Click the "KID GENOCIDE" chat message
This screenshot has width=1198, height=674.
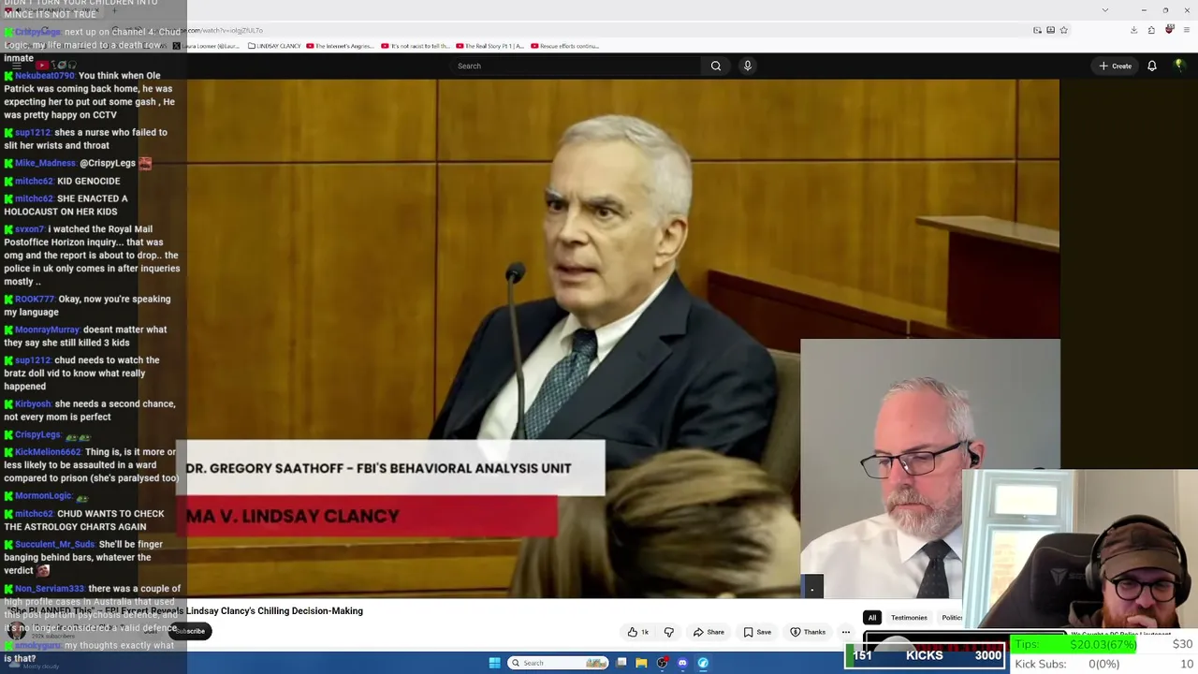coord(89,181)
